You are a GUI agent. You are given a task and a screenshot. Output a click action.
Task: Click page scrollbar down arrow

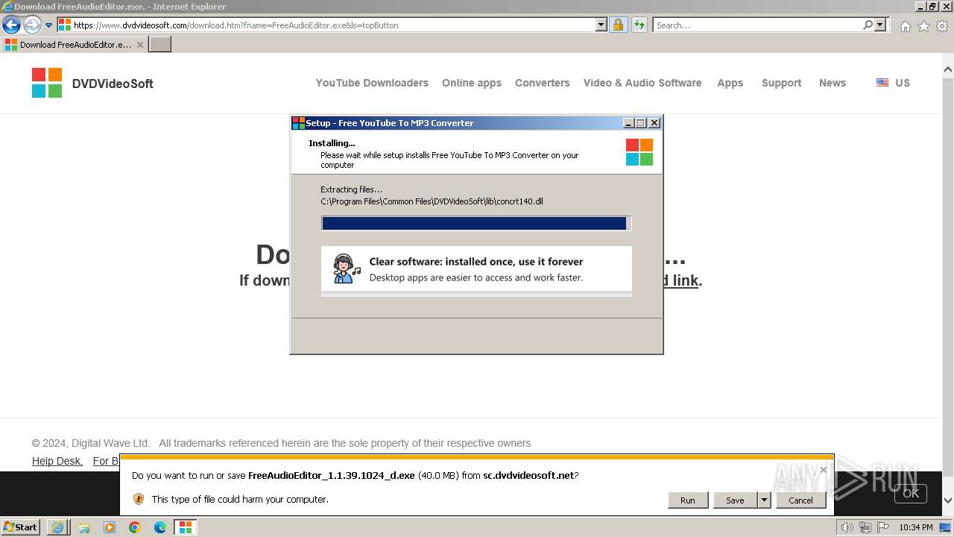pyautogui.click(x=947, y=500)
